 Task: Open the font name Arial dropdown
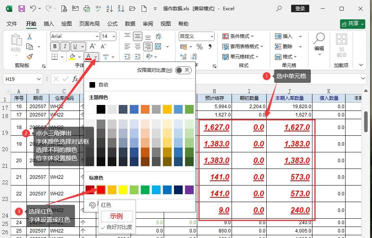click(x=97, y=36)
